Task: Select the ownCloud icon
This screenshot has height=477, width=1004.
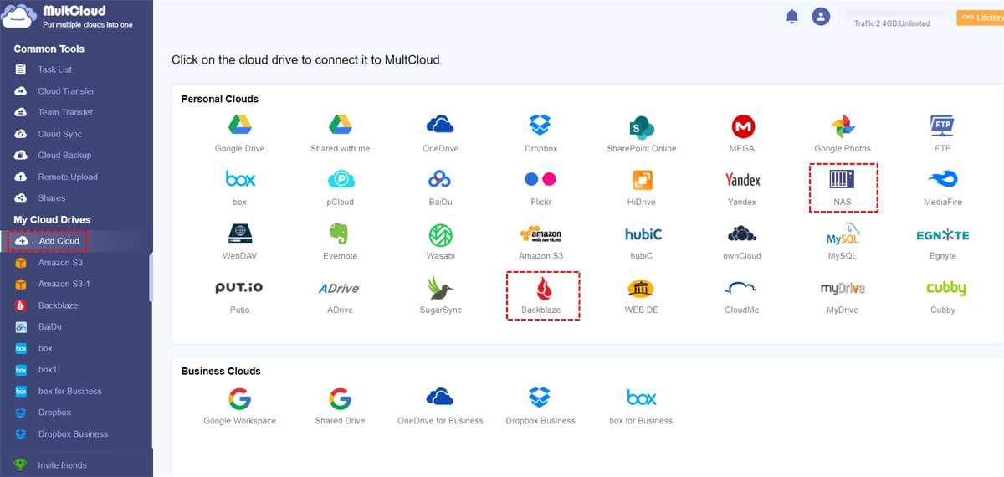Action: click(x=742, y=233)
